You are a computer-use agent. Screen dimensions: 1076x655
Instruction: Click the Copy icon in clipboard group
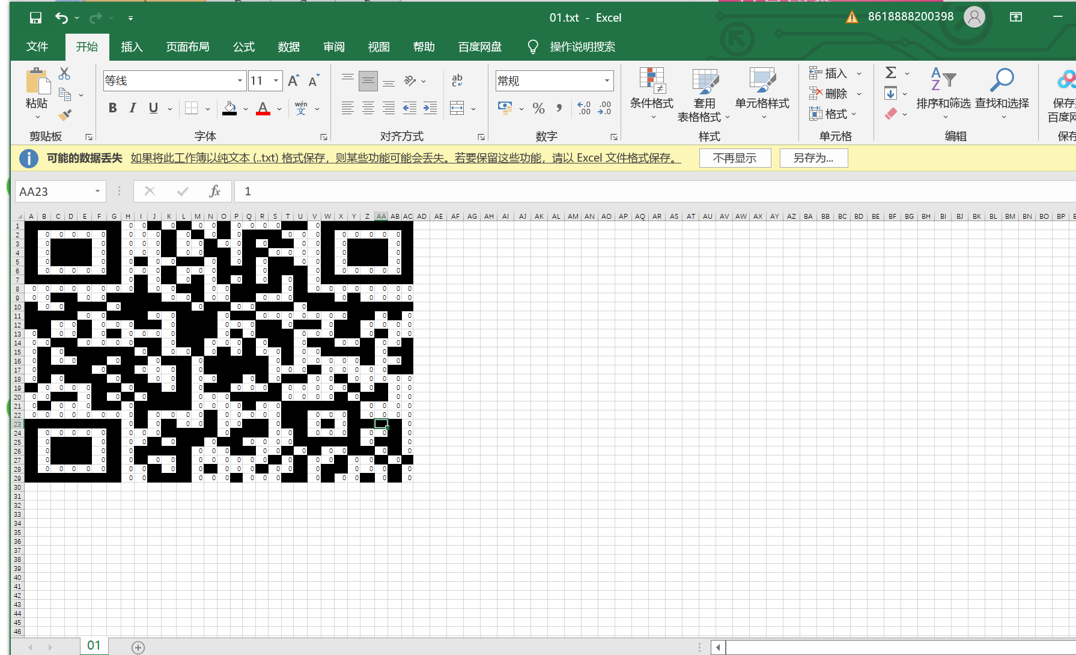[65, 94]
